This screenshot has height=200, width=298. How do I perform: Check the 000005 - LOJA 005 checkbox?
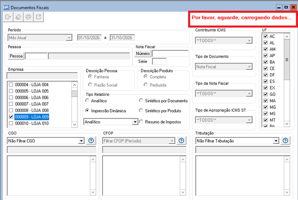(x=11, y=91)
